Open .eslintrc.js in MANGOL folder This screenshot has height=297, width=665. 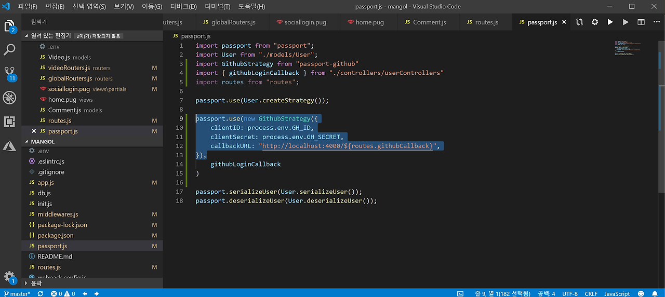[x=92, y=161]
